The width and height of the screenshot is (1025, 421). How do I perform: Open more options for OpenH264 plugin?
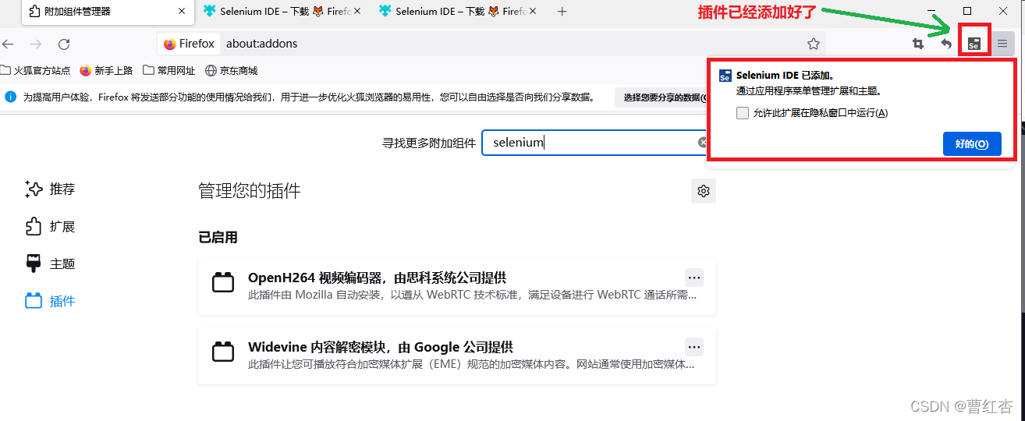(x=694, y=277)
